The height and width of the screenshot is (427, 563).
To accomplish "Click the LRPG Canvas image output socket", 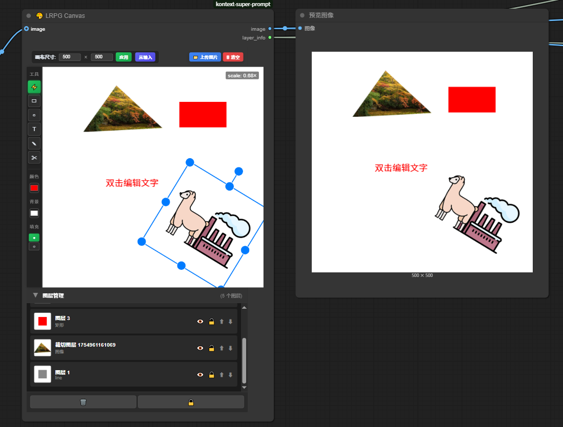I will [x=270, y=29].
